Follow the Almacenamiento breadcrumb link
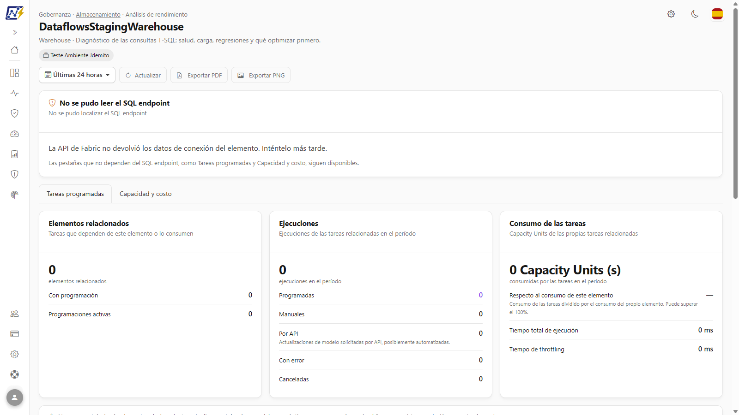The height and width of the screenshot is (415, 739). pyautogui.click(x=98, y=15)
